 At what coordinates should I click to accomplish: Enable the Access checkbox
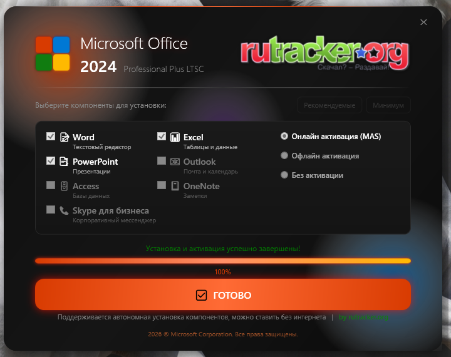pos(51,185)
